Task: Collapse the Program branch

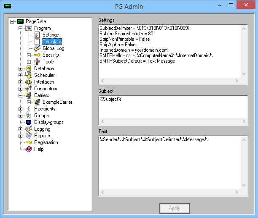Action: point(20,28)
